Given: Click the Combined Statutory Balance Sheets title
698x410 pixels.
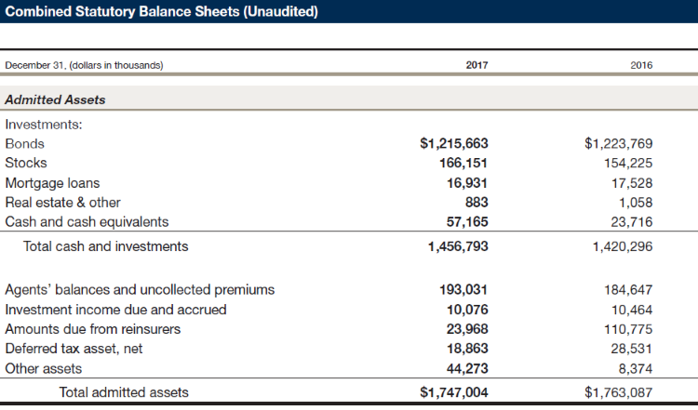Looking at the screenshot, I should point(162,11).
